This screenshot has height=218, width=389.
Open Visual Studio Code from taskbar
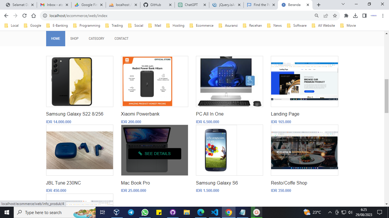click(x=214, y=212)
